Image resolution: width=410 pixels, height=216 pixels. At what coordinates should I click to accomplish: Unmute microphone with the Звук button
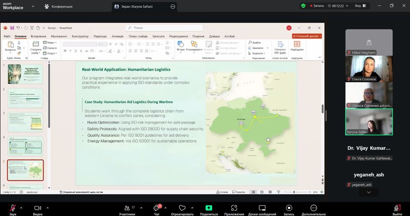(x=13, y=208)
